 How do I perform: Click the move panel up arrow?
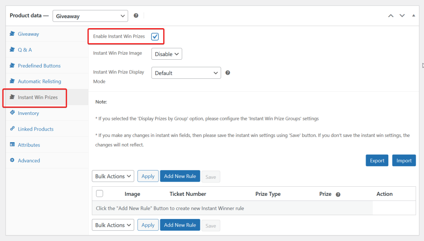tap(390, 16)
